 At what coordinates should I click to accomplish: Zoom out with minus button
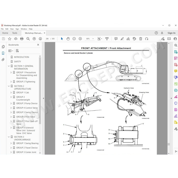(x=74, y=39)
